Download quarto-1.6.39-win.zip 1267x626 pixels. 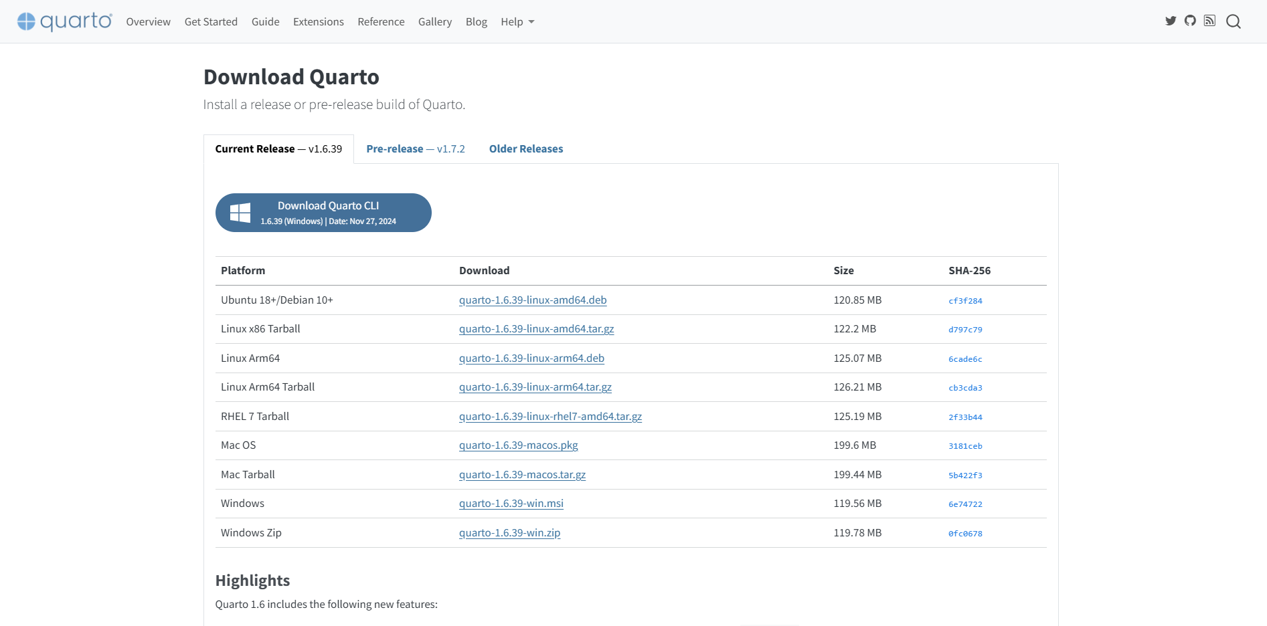click(510, 533)
